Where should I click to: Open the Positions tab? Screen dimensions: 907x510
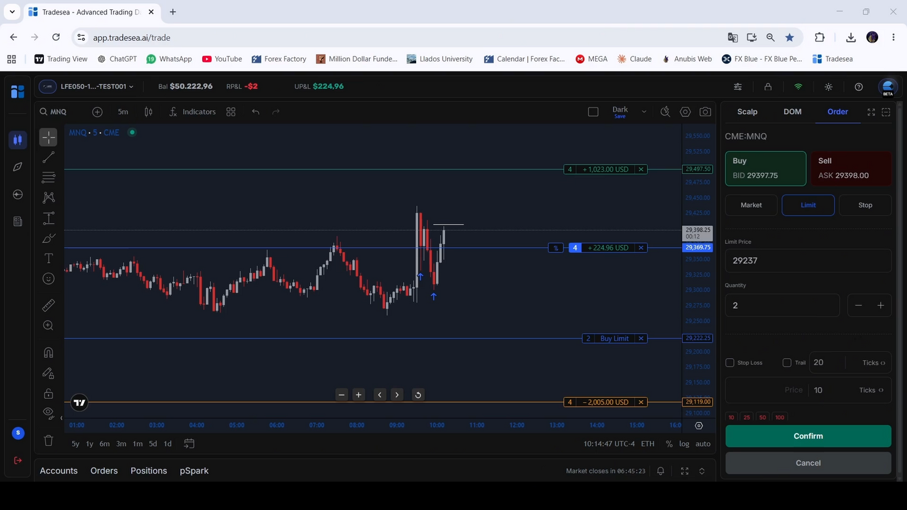point(149,470)
